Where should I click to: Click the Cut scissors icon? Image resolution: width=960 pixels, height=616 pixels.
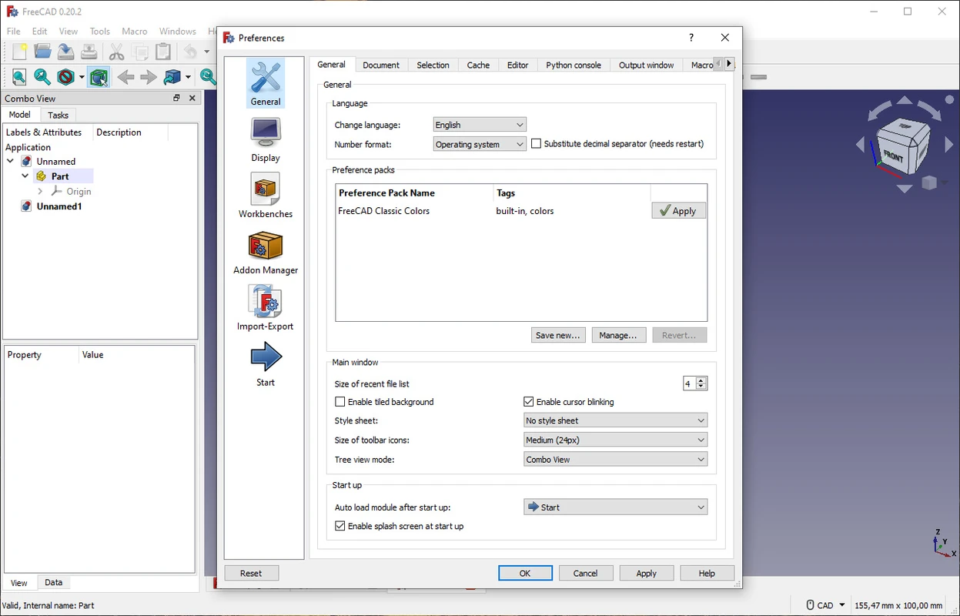coord(116,52)
